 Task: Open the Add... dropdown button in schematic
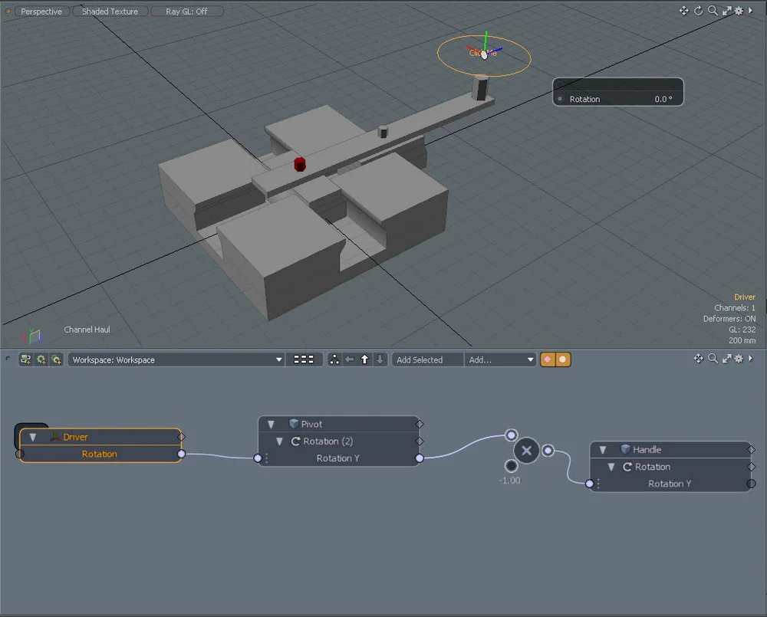click(x=500, y=359)
